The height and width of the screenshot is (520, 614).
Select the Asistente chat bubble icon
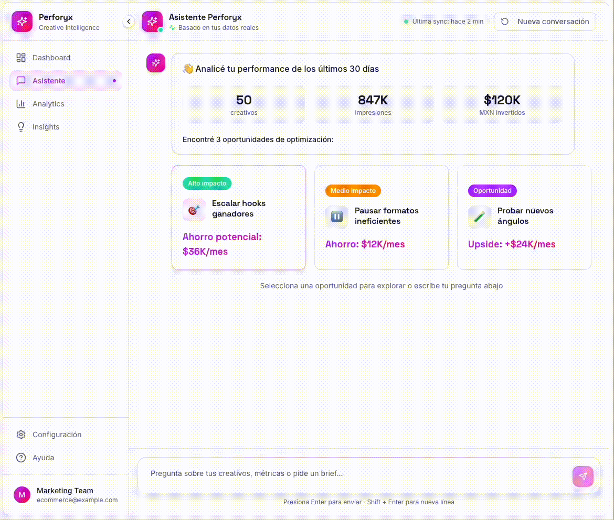pos(21,81)
